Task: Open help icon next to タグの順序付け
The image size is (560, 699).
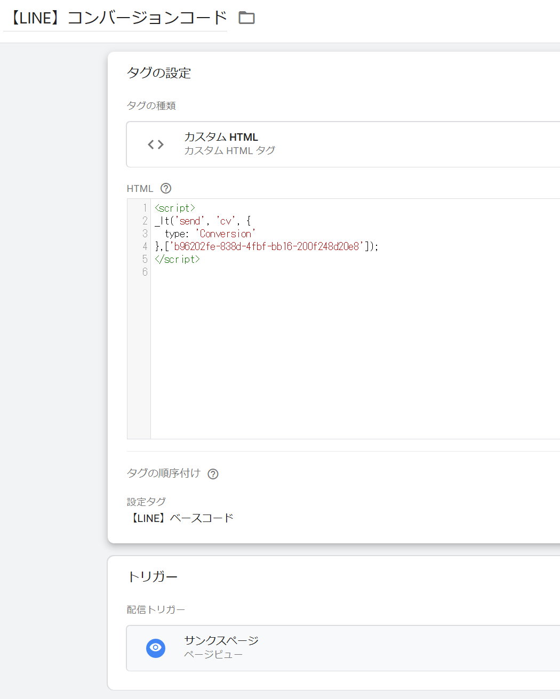Action: (x=213, y=474)
